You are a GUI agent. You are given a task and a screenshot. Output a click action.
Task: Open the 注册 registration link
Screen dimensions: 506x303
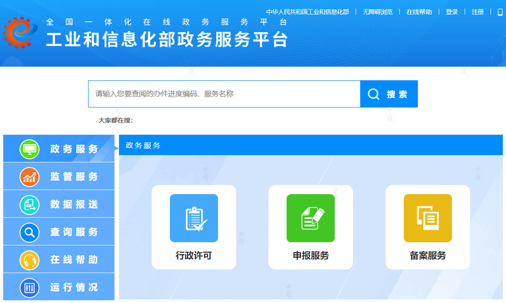[478, 11]
